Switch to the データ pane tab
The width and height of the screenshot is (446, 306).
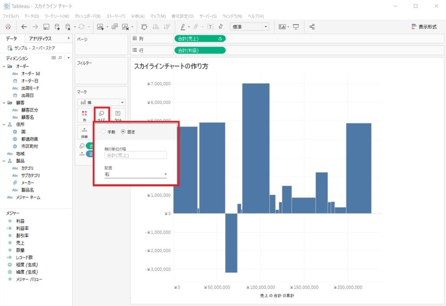(x=12, y=38)
